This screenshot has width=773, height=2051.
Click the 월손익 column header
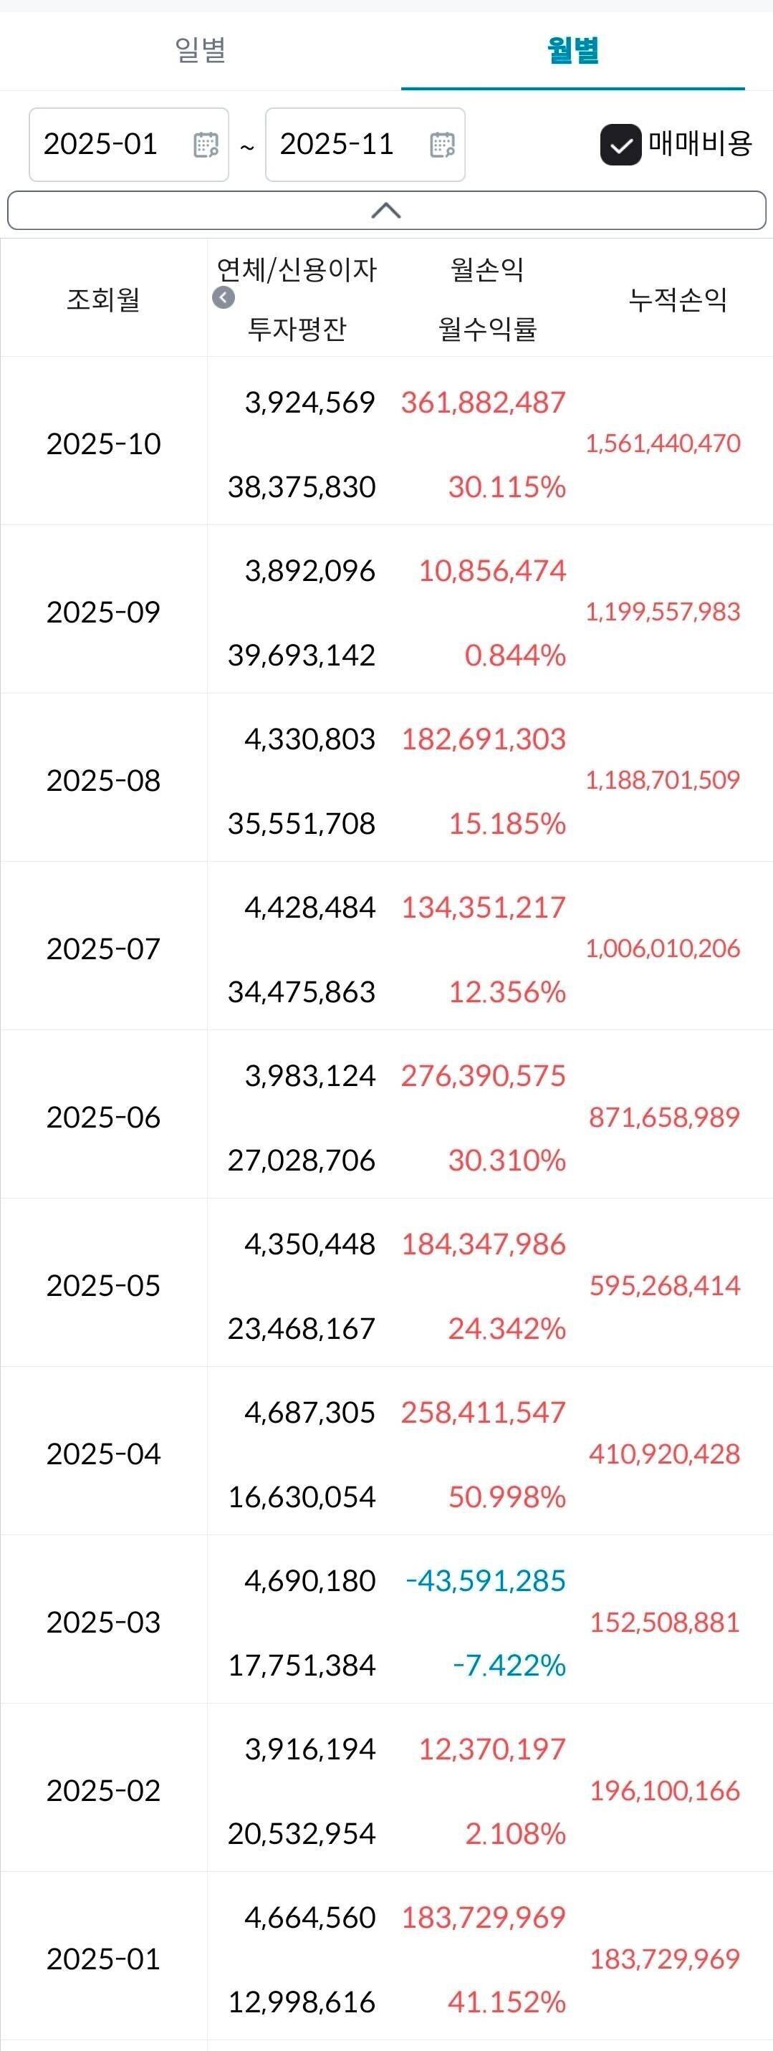(x=487, y=269)
